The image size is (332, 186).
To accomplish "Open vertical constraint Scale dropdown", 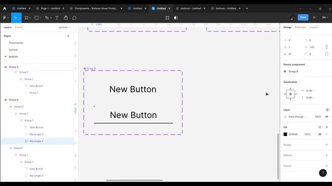I will [x=310, y=98].
